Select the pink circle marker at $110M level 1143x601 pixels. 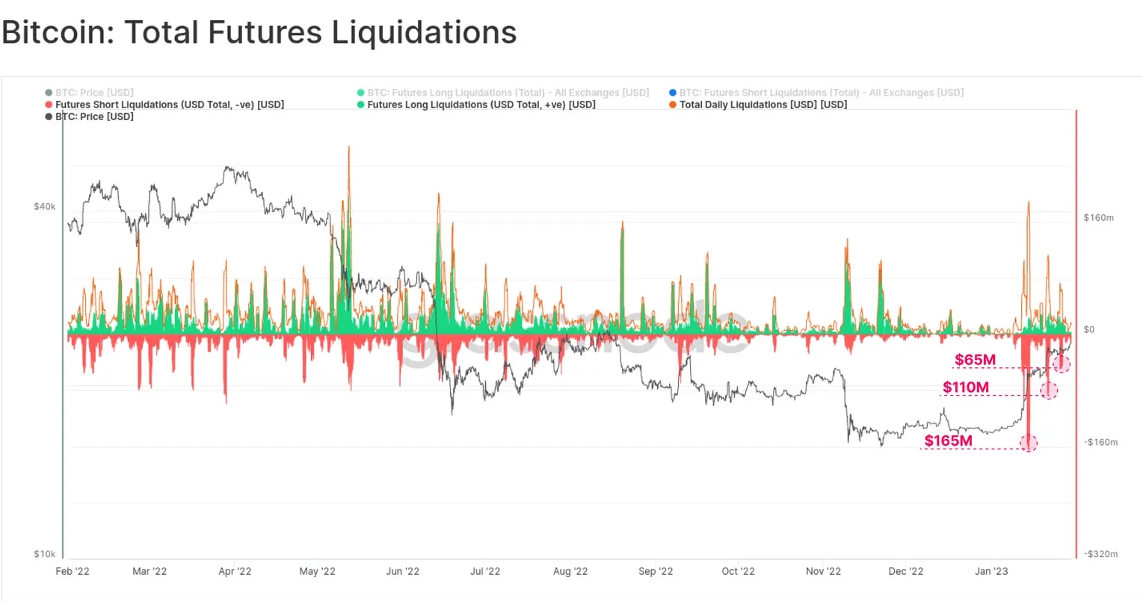point(1049,390)
